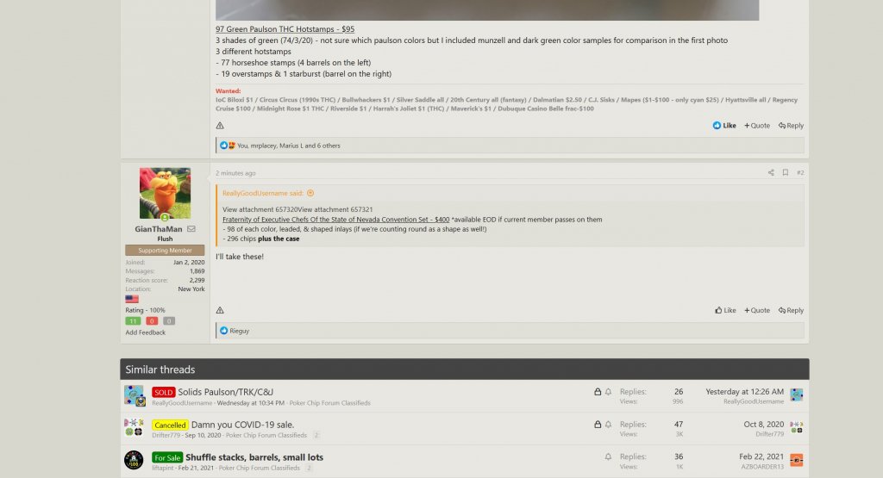The height and width of the screenshot is (478, 883).
Task: Open thread Shuffle stacks, barrels, small lots
Action: pos(254,457)
